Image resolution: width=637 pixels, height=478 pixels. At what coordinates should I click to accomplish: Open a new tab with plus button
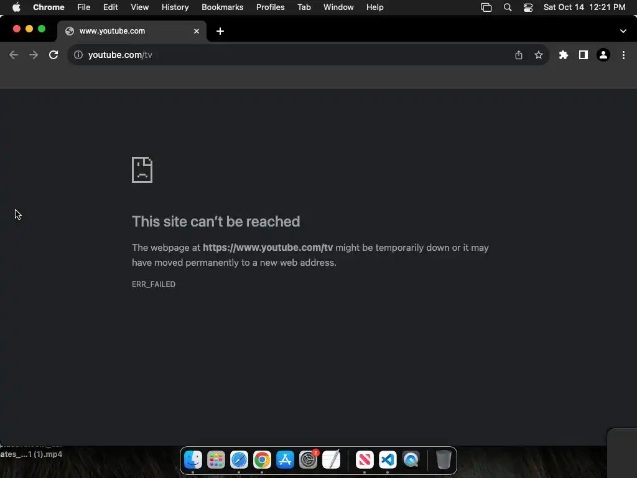pos(220,31)
